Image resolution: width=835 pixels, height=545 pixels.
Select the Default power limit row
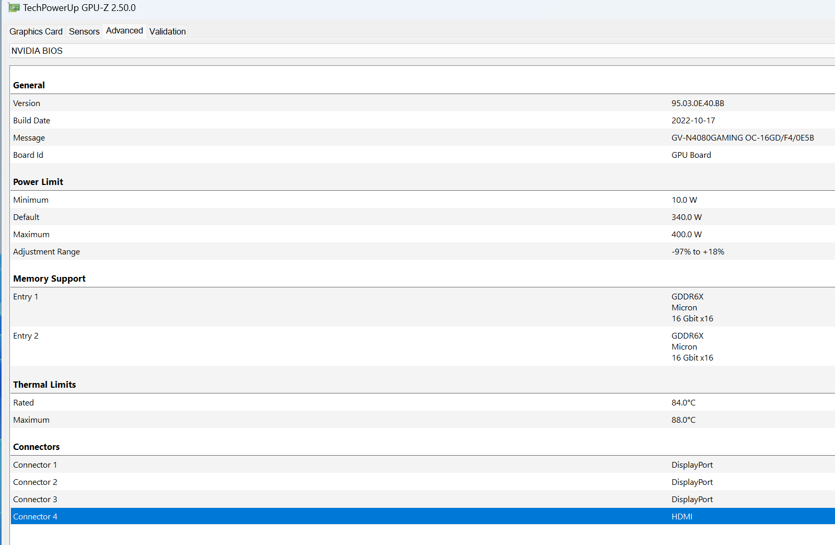[422, 217]
